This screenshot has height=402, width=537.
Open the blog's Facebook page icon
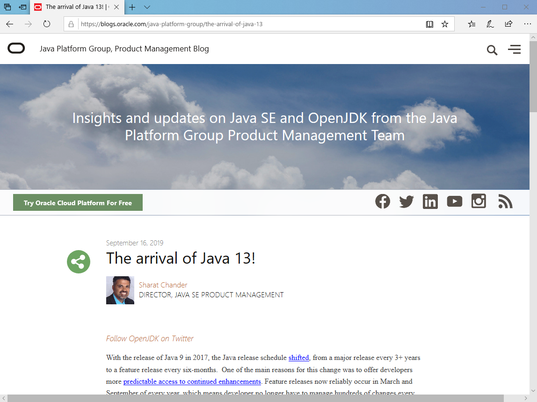383,201
